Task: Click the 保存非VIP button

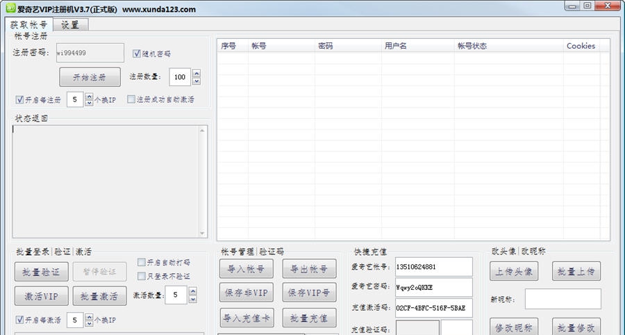Action: (247, 293)
